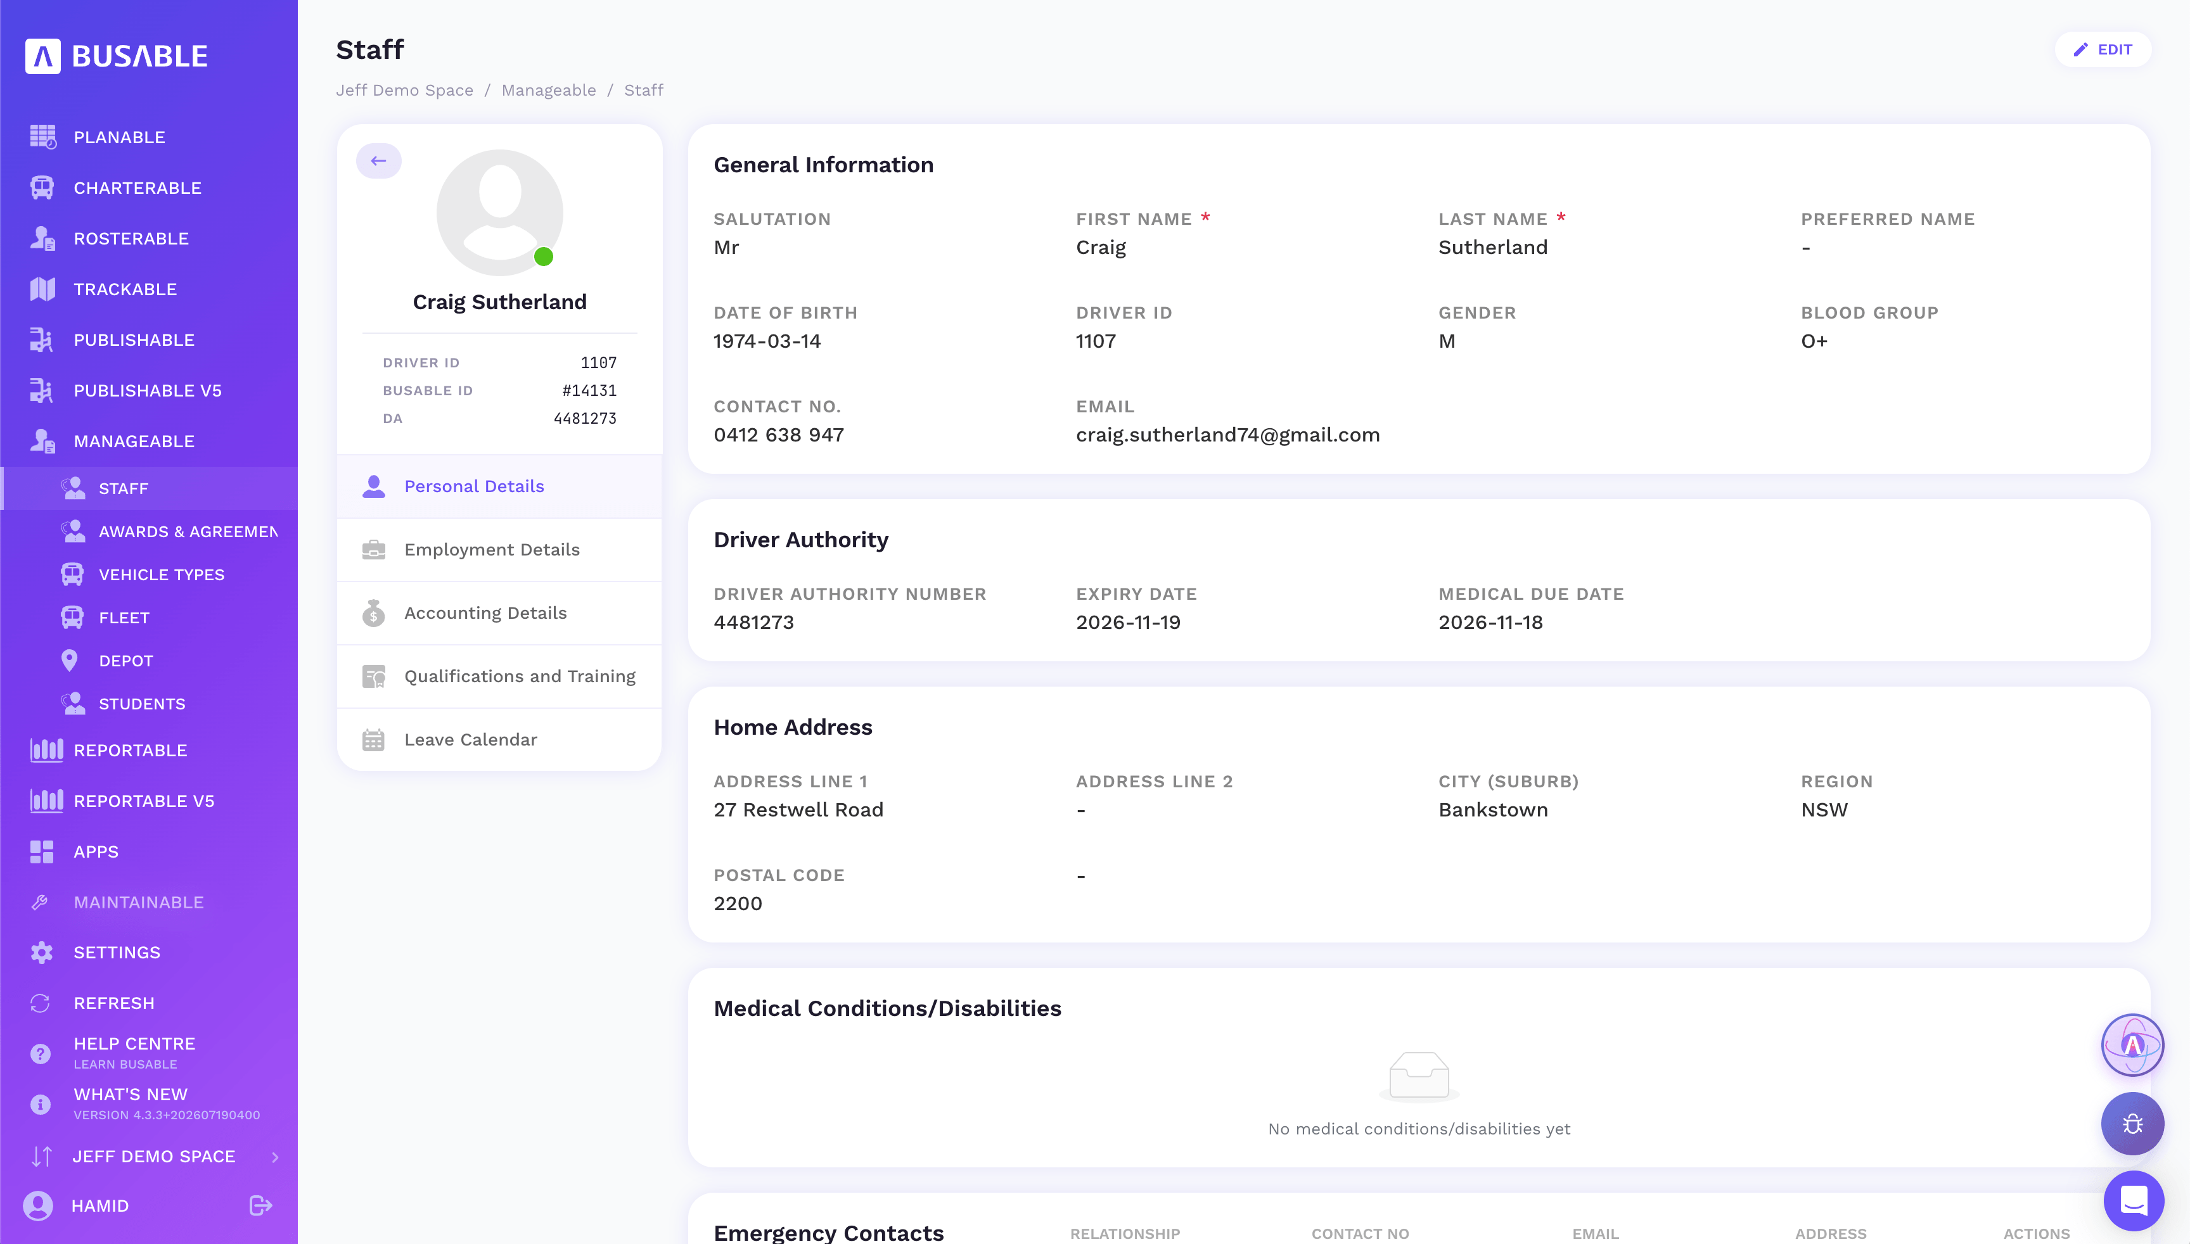This screenshot has width=2190, height=1244.
Task: Open the Planable module icon
Action: pyautogui.click(x=42, y=137)
